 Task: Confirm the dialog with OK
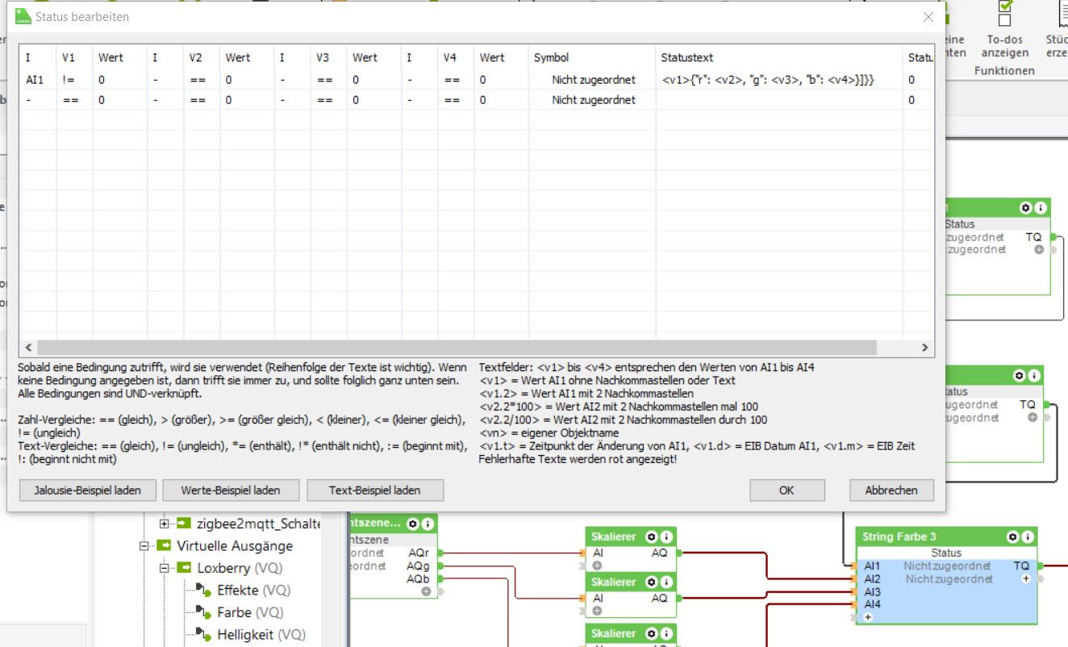tap(786, 490)
